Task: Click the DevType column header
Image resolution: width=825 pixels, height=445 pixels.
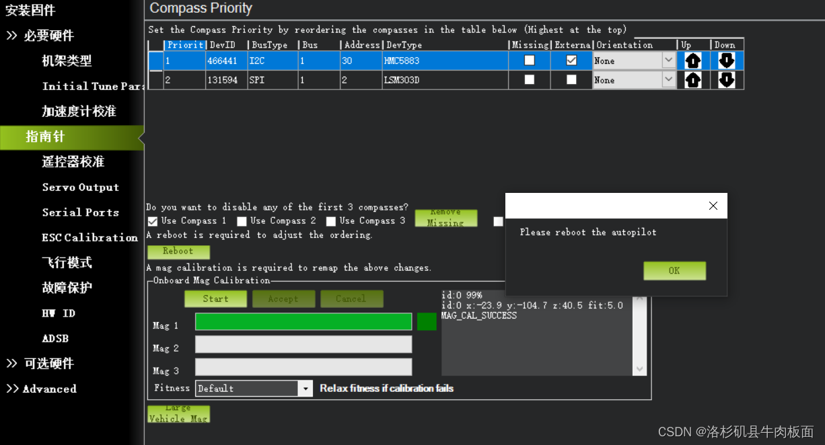Action: point(445,45)
